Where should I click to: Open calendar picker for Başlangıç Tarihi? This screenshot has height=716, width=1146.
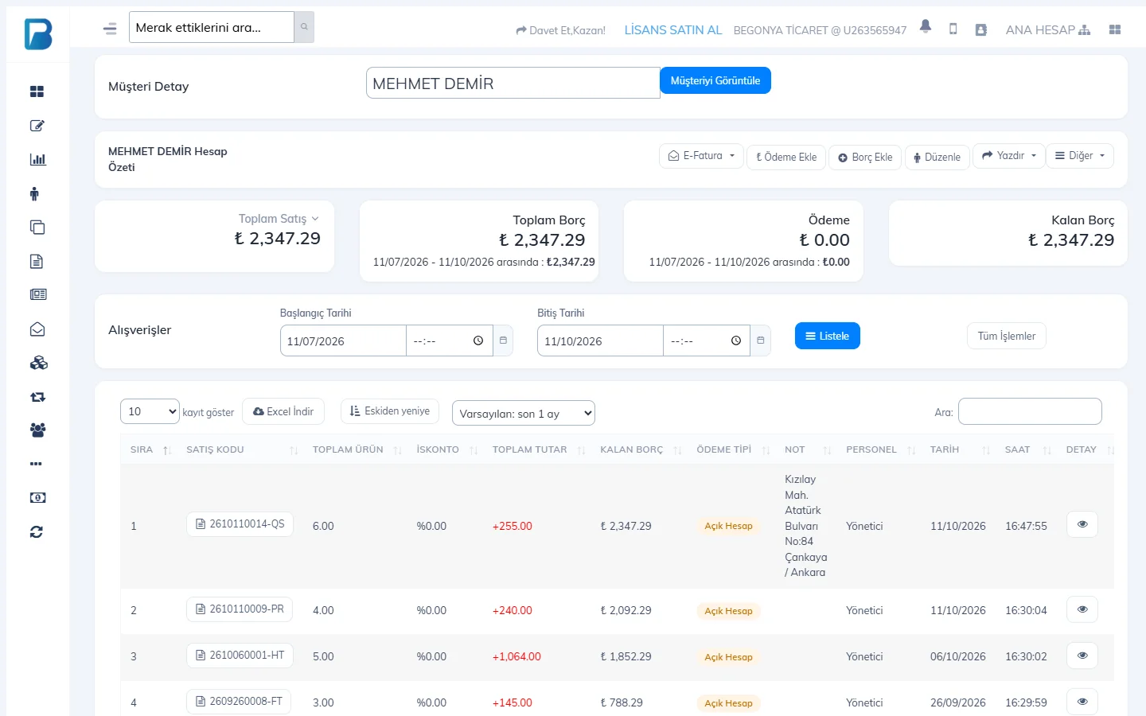pos(503,340)
